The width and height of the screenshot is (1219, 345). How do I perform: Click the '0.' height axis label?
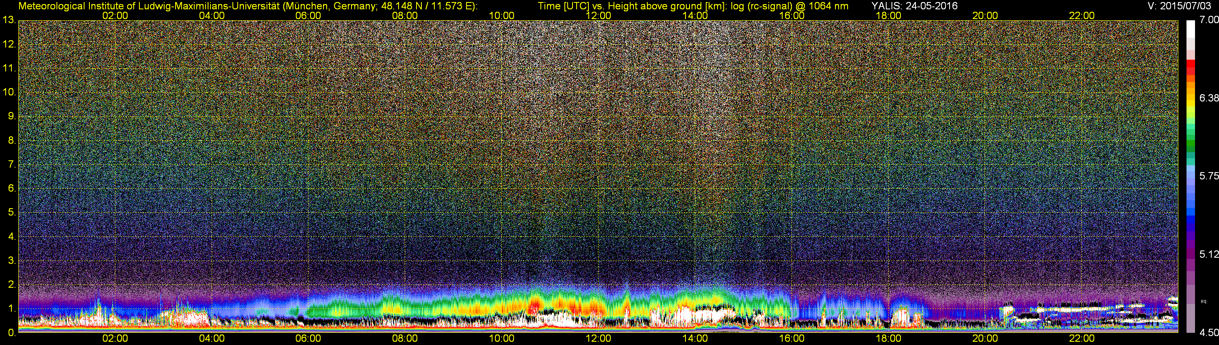[x=11, y=333]
